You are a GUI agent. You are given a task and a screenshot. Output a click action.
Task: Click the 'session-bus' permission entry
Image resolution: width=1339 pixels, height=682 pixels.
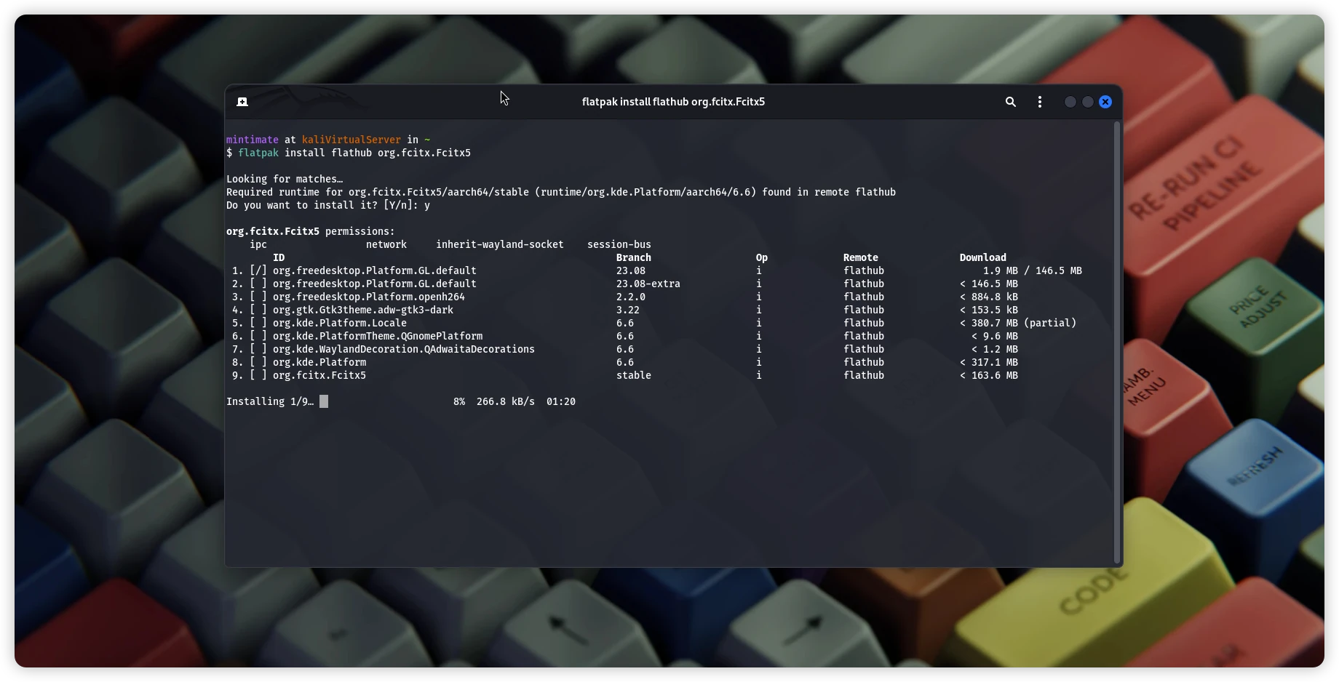[619, 244]
